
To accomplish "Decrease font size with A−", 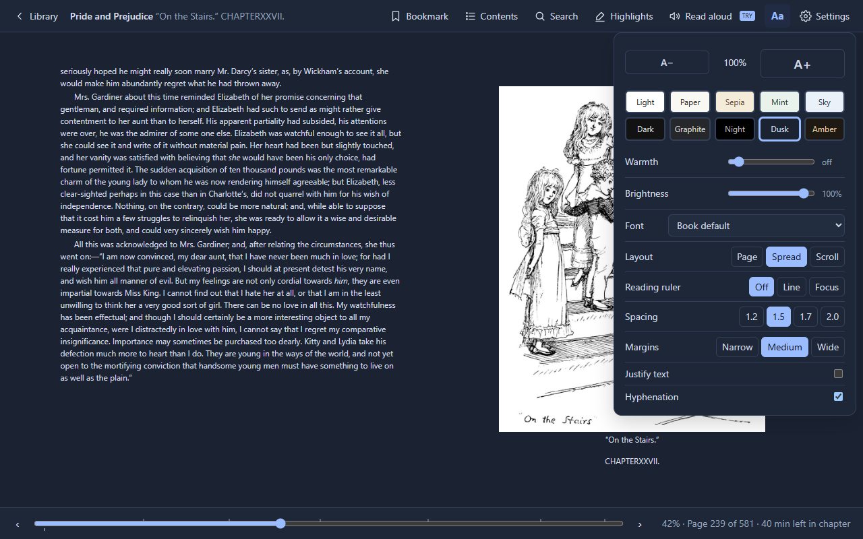I will (667, 63).
